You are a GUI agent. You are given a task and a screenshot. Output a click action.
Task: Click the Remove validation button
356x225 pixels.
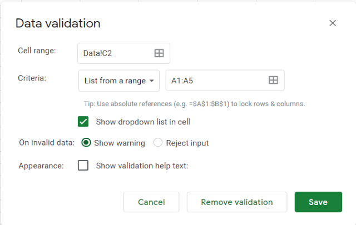pos(237,202)
